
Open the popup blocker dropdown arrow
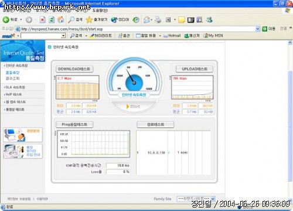160,36
